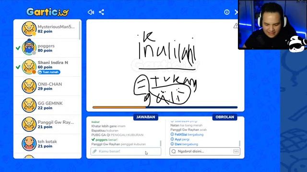
Task: Exit room with the X icon
Action: click(236, 12)
